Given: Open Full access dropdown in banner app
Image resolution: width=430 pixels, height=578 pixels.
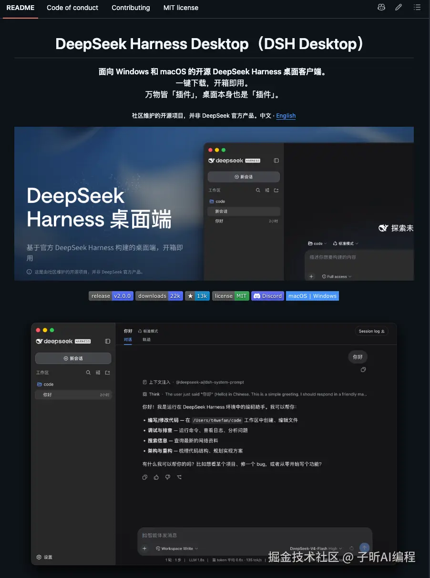Looking at the screenshot, I should (x=337, y=276).
